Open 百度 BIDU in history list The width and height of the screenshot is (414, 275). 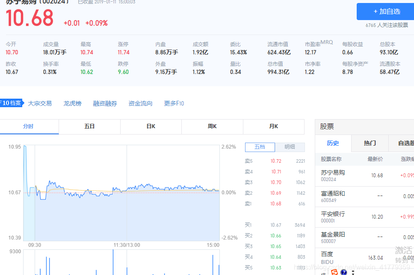pyautogui.click(x=364, y=258)
